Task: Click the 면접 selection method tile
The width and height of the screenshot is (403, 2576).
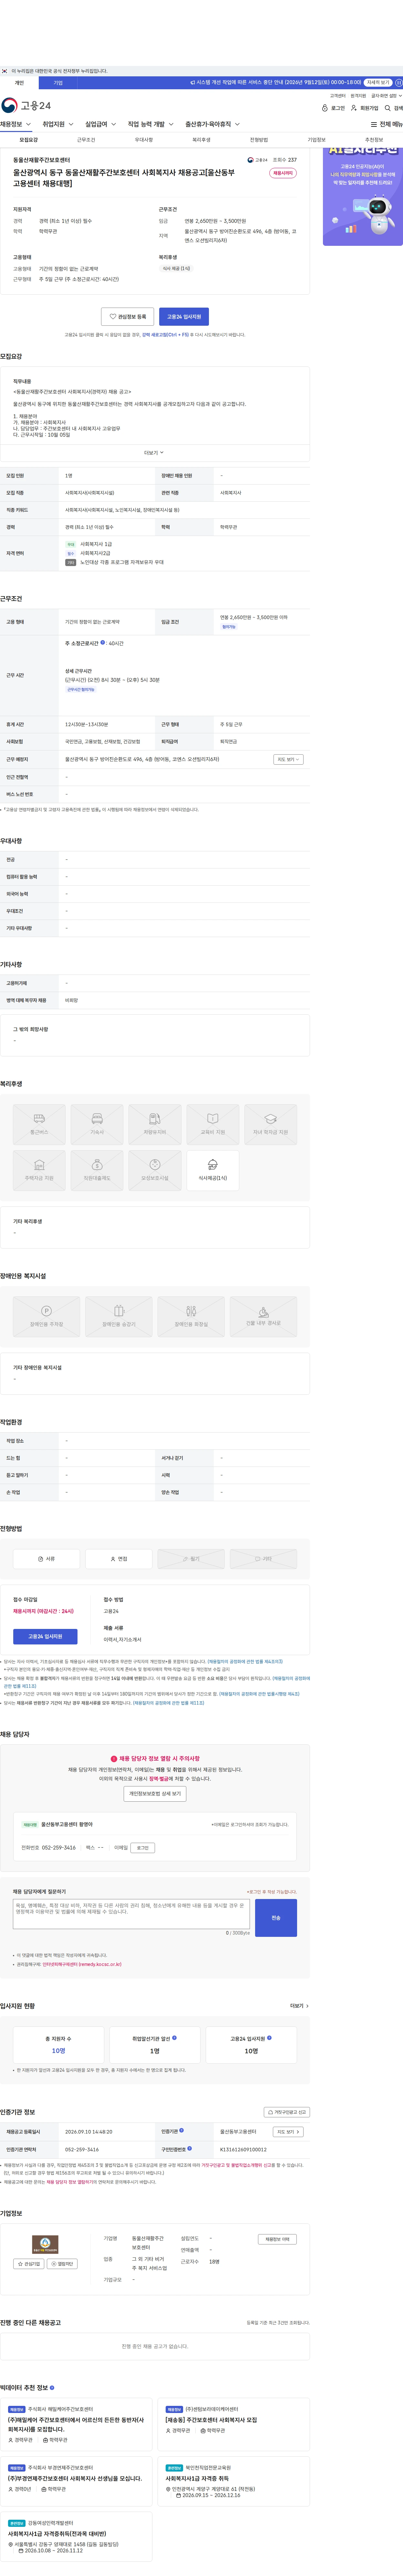Action: 119,1559
